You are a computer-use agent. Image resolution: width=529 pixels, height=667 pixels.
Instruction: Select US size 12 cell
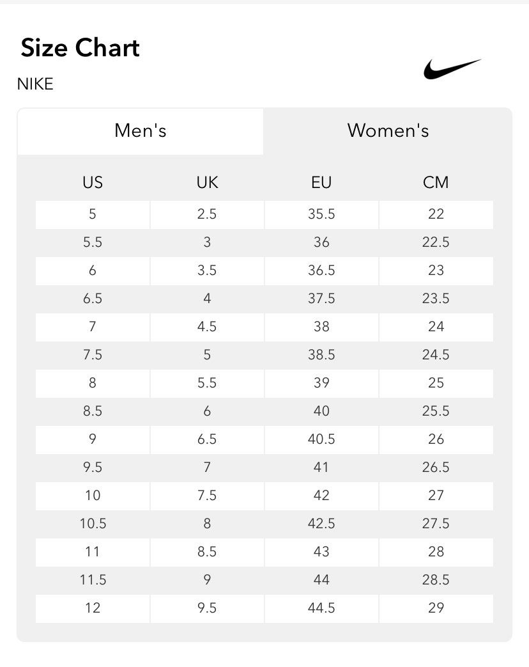(x=93, y=609)
